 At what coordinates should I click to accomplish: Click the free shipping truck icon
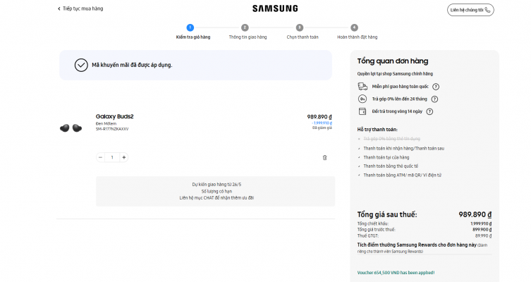[362, 86]
